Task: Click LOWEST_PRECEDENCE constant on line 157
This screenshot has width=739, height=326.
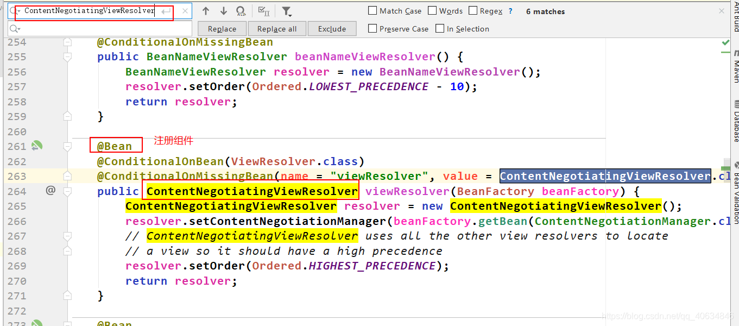Action: (x=369, y=86)
